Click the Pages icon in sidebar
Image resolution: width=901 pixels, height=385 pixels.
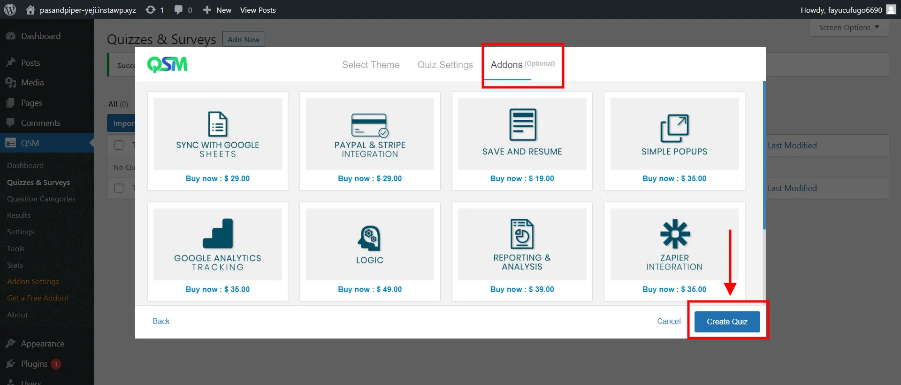pyautogui.click(x=10, y=103)
